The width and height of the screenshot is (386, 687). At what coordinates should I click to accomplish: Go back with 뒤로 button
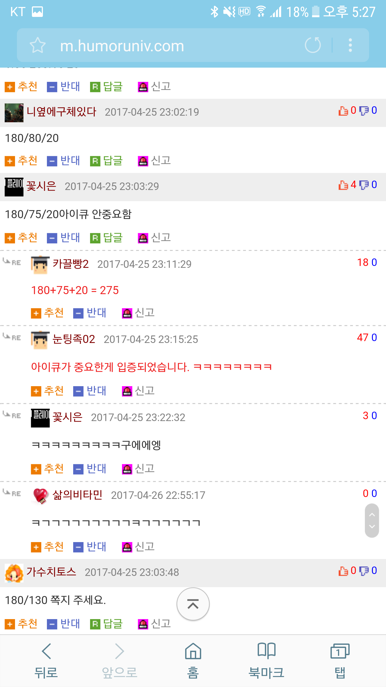click(46, 660)
